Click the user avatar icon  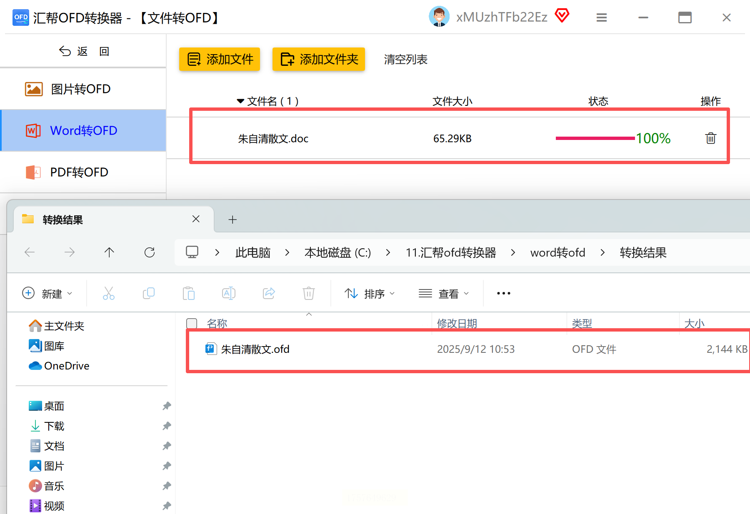439,17
